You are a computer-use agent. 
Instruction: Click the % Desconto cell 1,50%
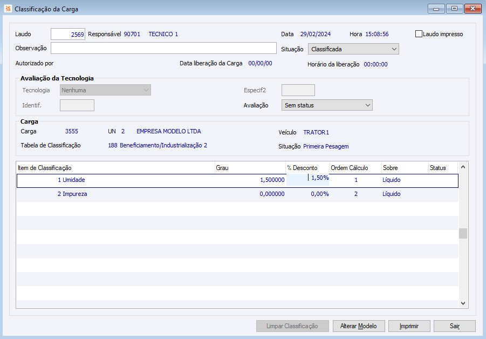point(307,180)
